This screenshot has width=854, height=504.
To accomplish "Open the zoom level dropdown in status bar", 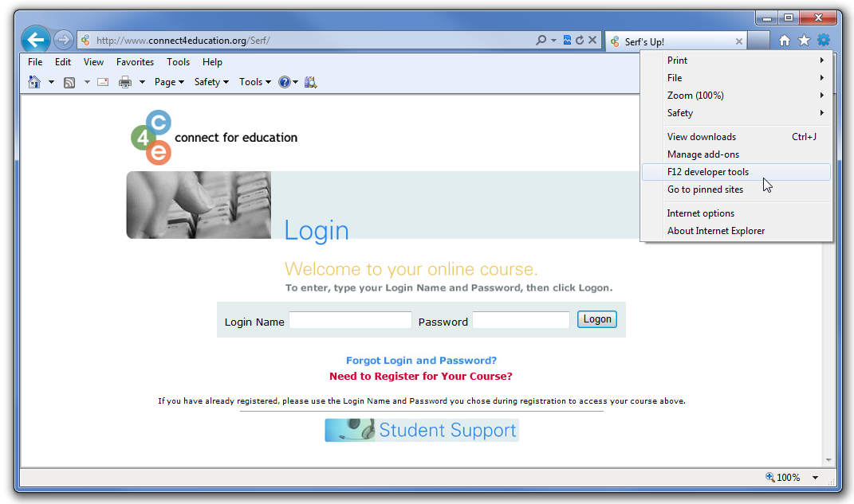I will click(815, 478).
